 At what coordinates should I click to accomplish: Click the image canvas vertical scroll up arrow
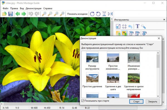(112, 19)
